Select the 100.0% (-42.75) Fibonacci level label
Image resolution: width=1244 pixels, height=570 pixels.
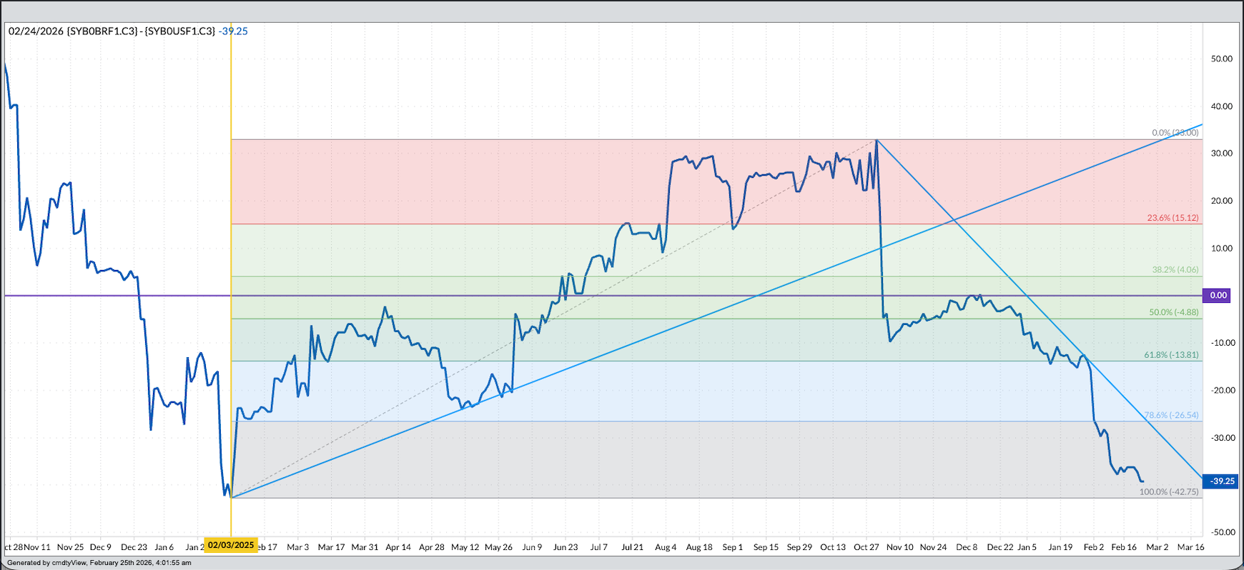point(1169,491)
